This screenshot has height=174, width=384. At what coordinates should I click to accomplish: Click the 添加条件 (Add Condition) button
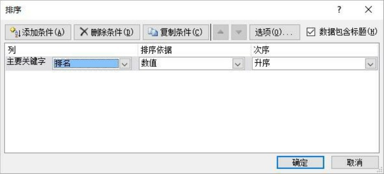click(38, 32)
